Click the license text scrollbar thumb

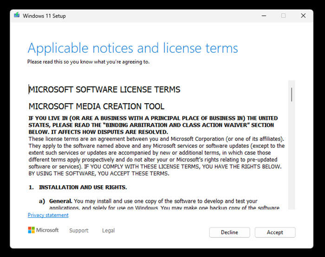(x=292, y=94)
